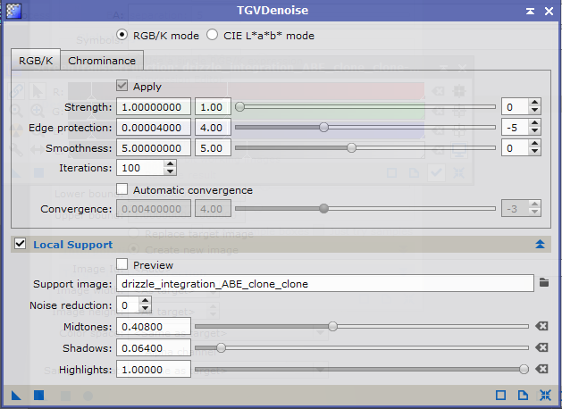562x409 pixels.
Task: Click the New Instance triangle icon
Action: pos(16,395)
